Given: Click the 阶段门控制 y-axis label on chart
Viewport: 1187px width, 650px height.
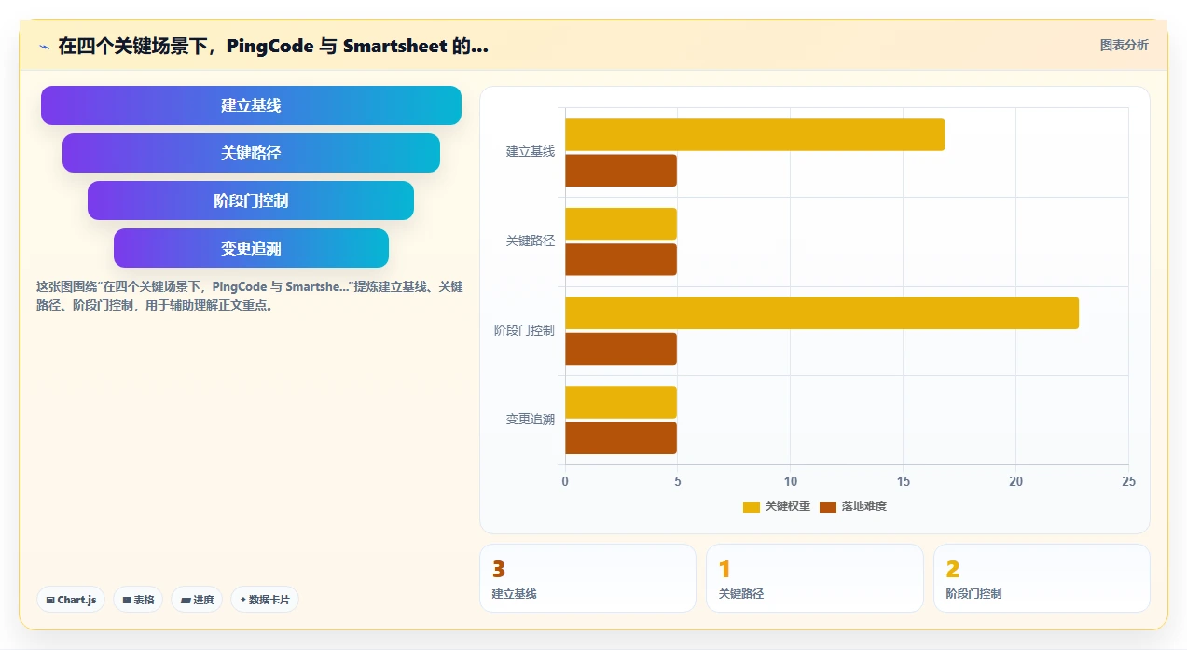Looking at the screenshot, I should 525,331.
